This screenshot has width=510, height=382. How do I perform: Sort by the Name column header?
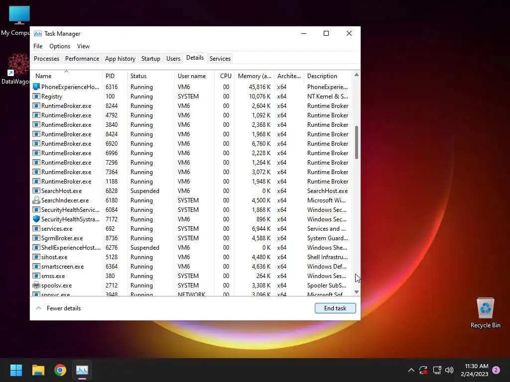pyautogui.click(x=66, y=76)
